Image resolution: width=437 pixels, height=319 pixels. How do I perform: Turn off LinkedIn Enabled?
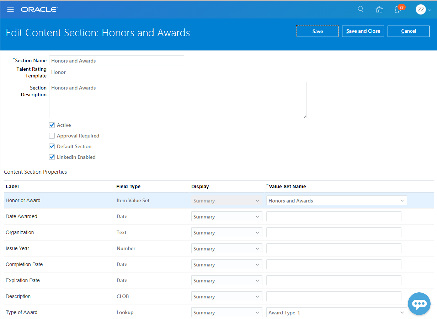(x=52, y=157)
